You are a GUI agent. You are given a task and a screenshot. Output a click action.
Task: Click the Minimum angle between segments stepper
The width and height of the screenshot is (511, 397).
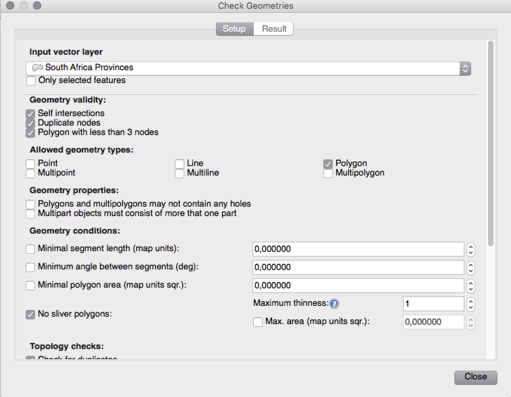470,268
